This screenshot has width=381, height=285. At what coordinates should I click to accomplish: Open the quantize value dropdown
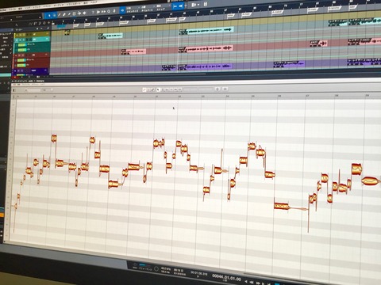coord(133,9)
